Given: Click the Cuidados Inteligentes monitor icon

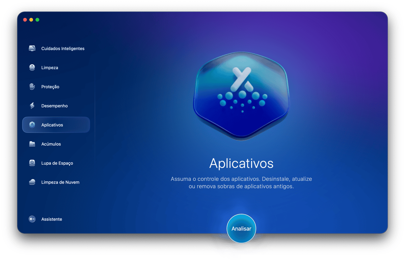Looking at the screenshot, I should pos(32,49).
